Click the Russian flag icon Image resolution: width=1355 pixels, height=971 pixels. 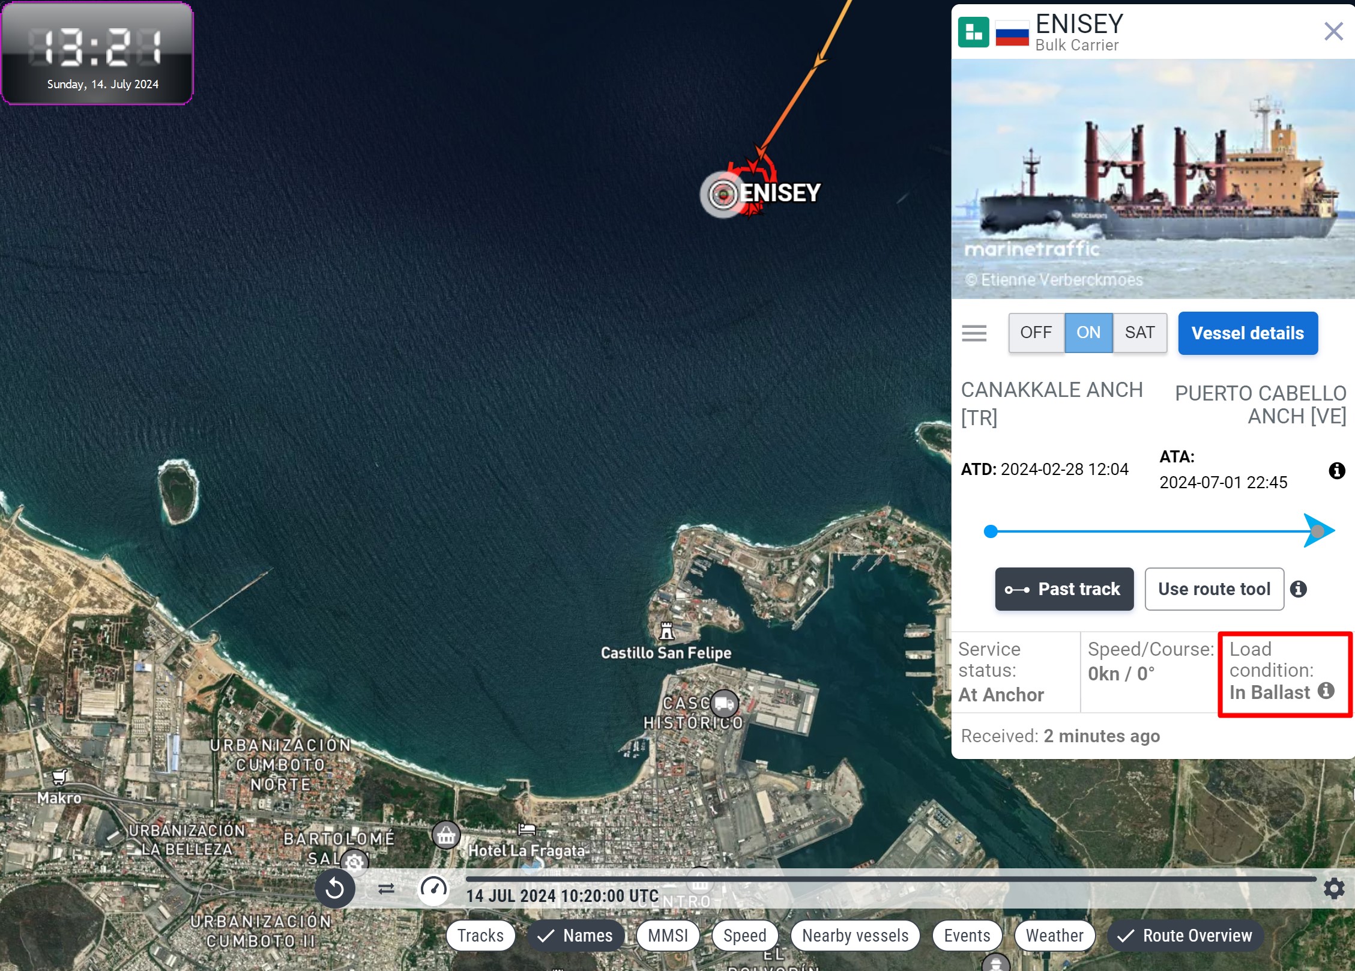pyautogui.click(x=1012, y=33)
